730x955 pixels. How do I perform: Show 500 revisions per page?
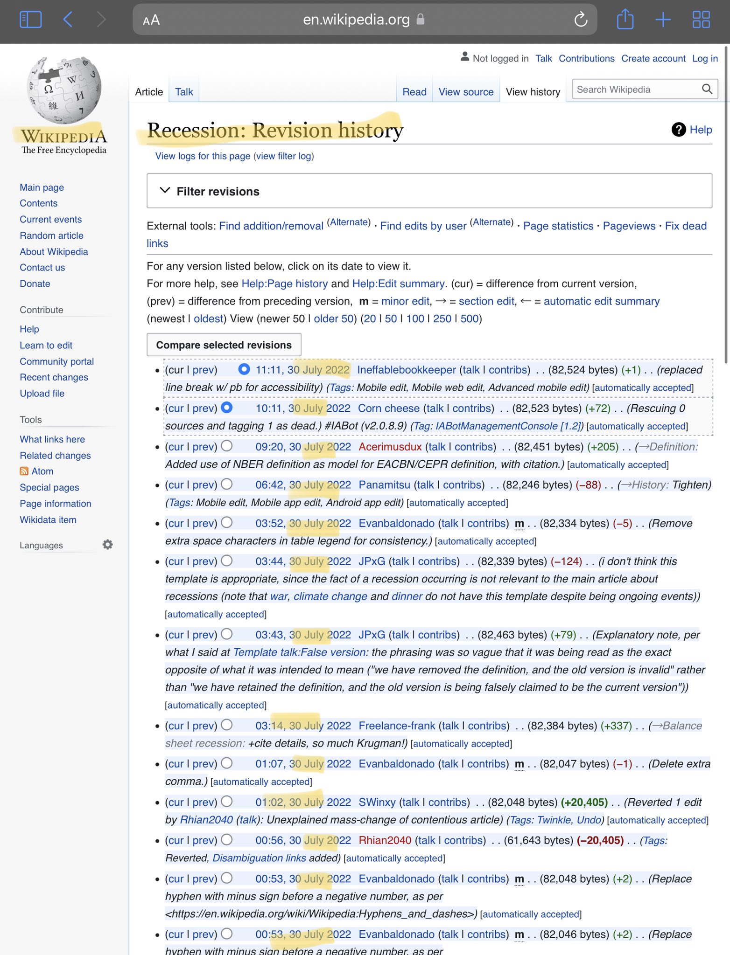click(x=470, y=318)
